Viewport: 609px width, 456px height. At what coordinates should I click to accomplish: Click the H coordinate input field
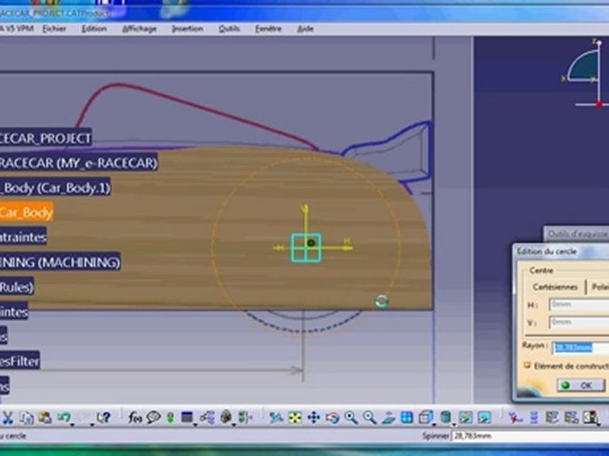coord(579,305)
